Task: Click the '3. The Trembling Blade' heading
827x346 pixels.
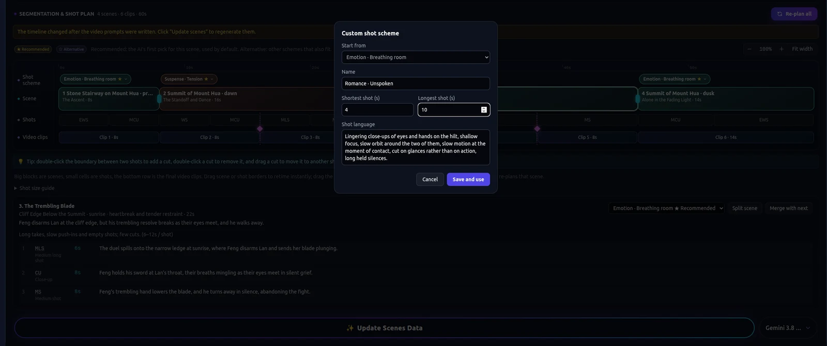Action: coord(47,206)
